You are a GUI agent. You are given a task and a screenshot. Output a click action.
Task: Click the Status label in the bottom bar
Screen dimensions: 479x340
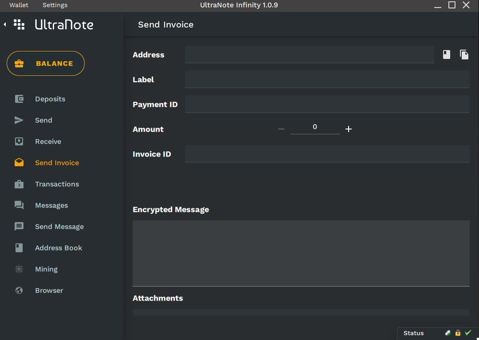pyautogui.click(x=414, y=333)
